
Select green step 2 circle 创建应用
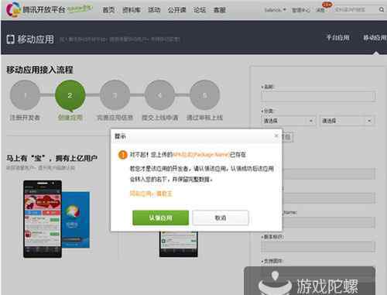click(70, 96)
